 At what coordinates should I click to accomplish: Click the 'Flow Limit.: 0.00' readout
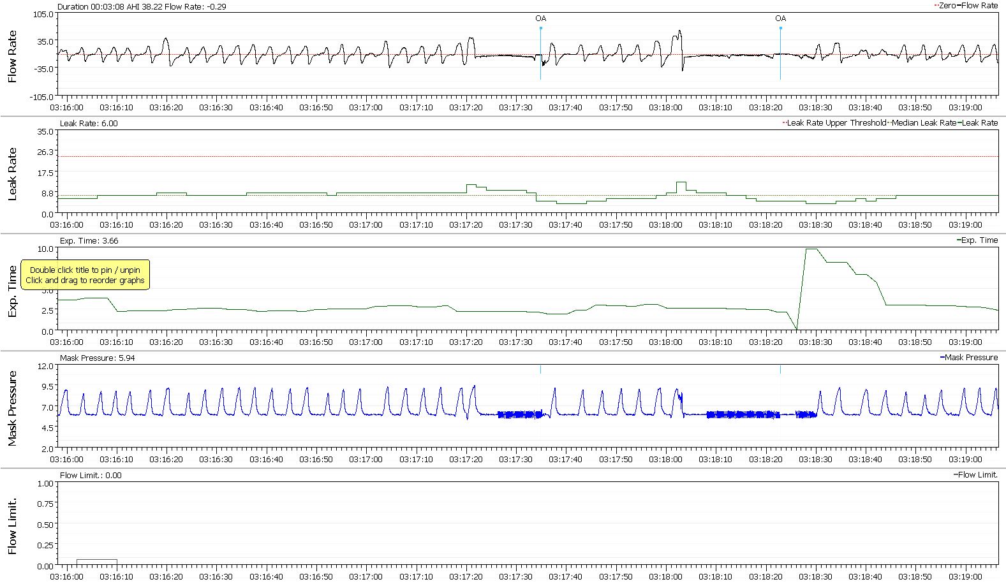[91, 476]
